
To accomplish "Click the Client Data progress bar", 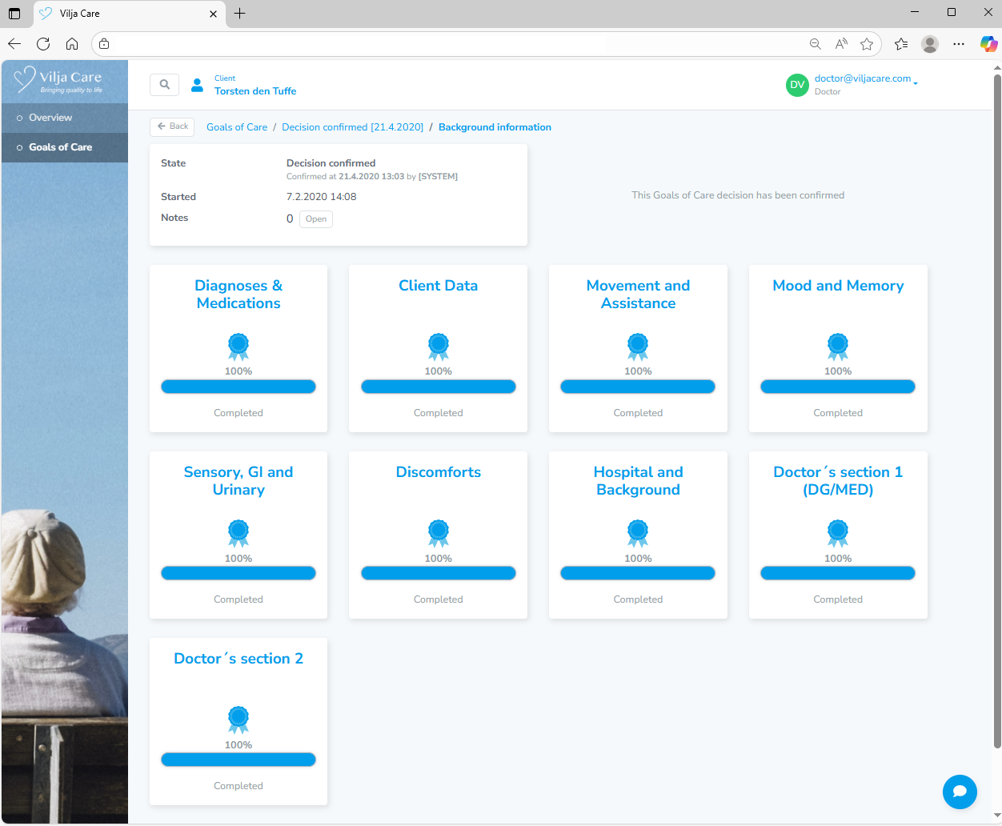I will coord(438,387).
